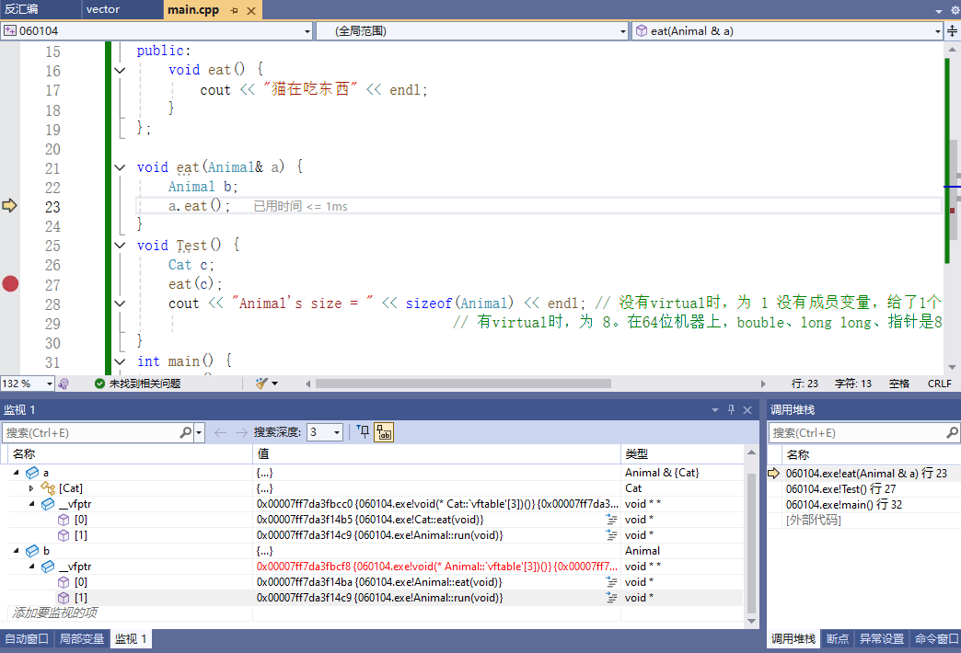Collapse the __vfptr node under a

point(32,504)
